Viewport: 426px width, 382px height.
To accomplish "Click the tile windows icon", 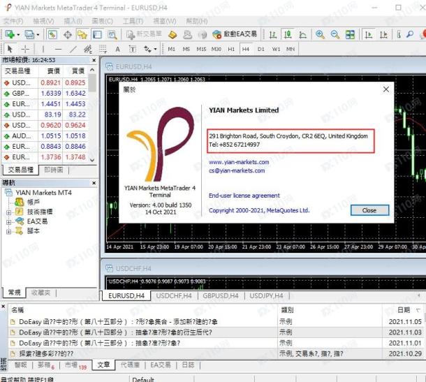I will click(x=350, y=34).
